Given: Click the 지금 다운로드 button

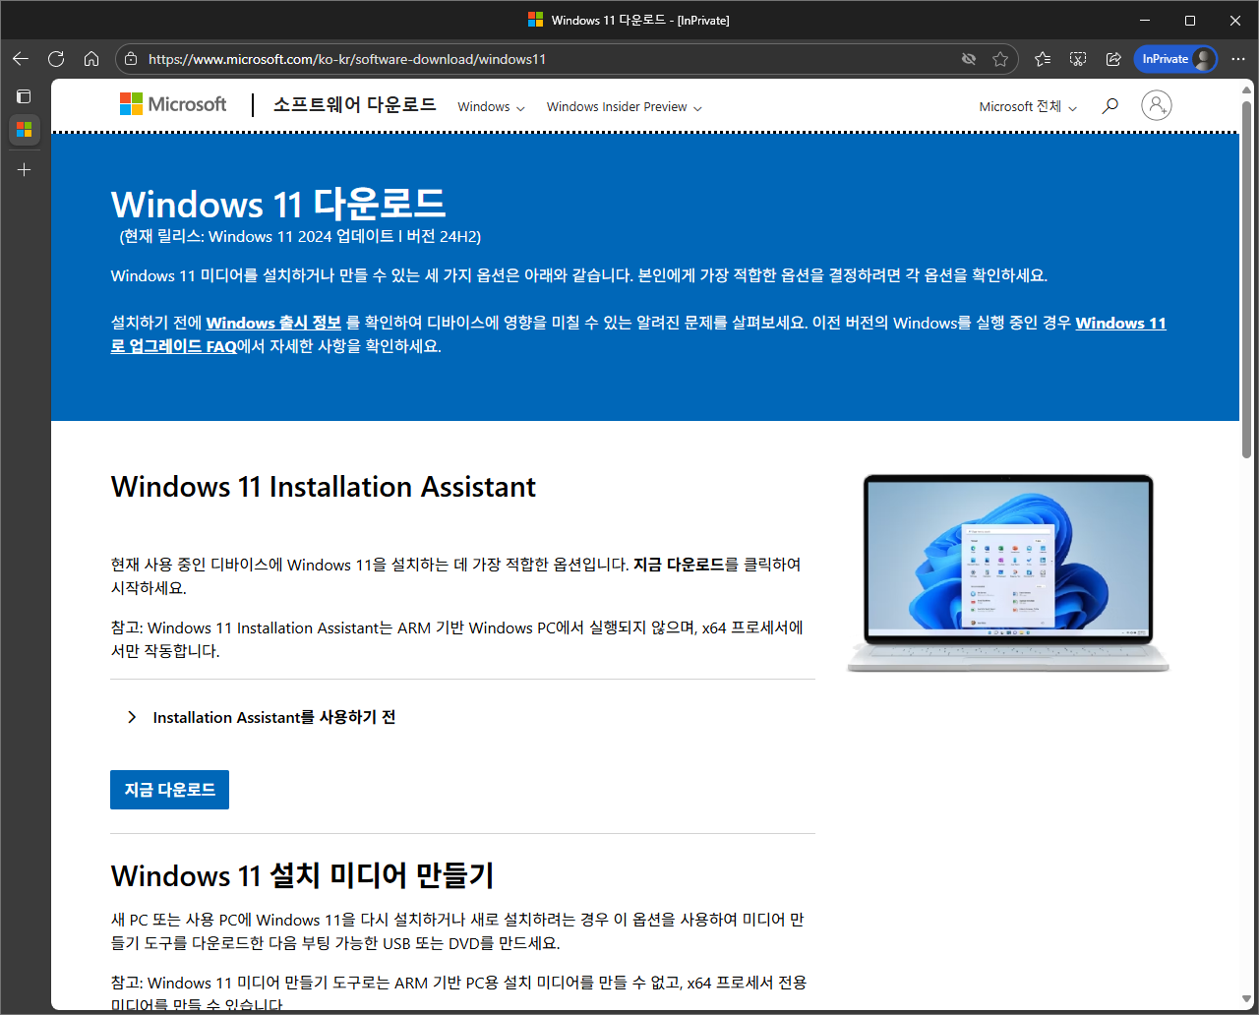Looking at the screenshot, I should point(169,790).
